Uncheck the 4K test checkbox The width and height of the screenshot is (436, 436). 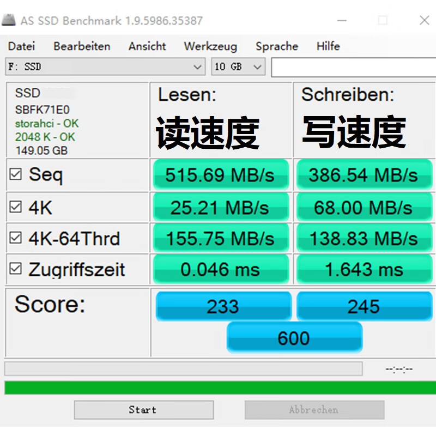coord(16,207)
